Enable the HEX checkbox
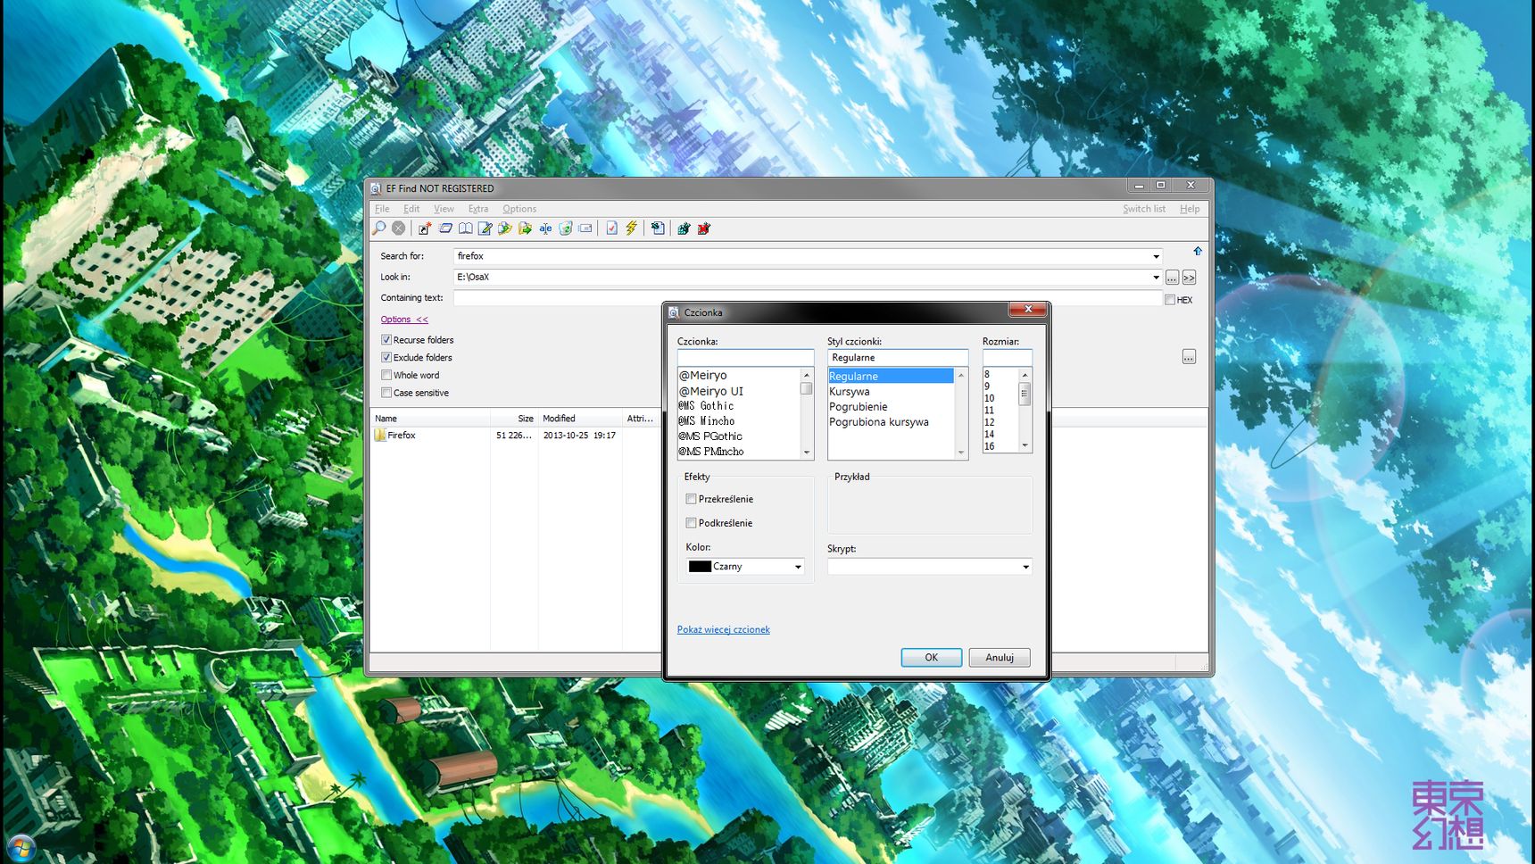The image size is (1535, 864). [x=1170, y=300]
